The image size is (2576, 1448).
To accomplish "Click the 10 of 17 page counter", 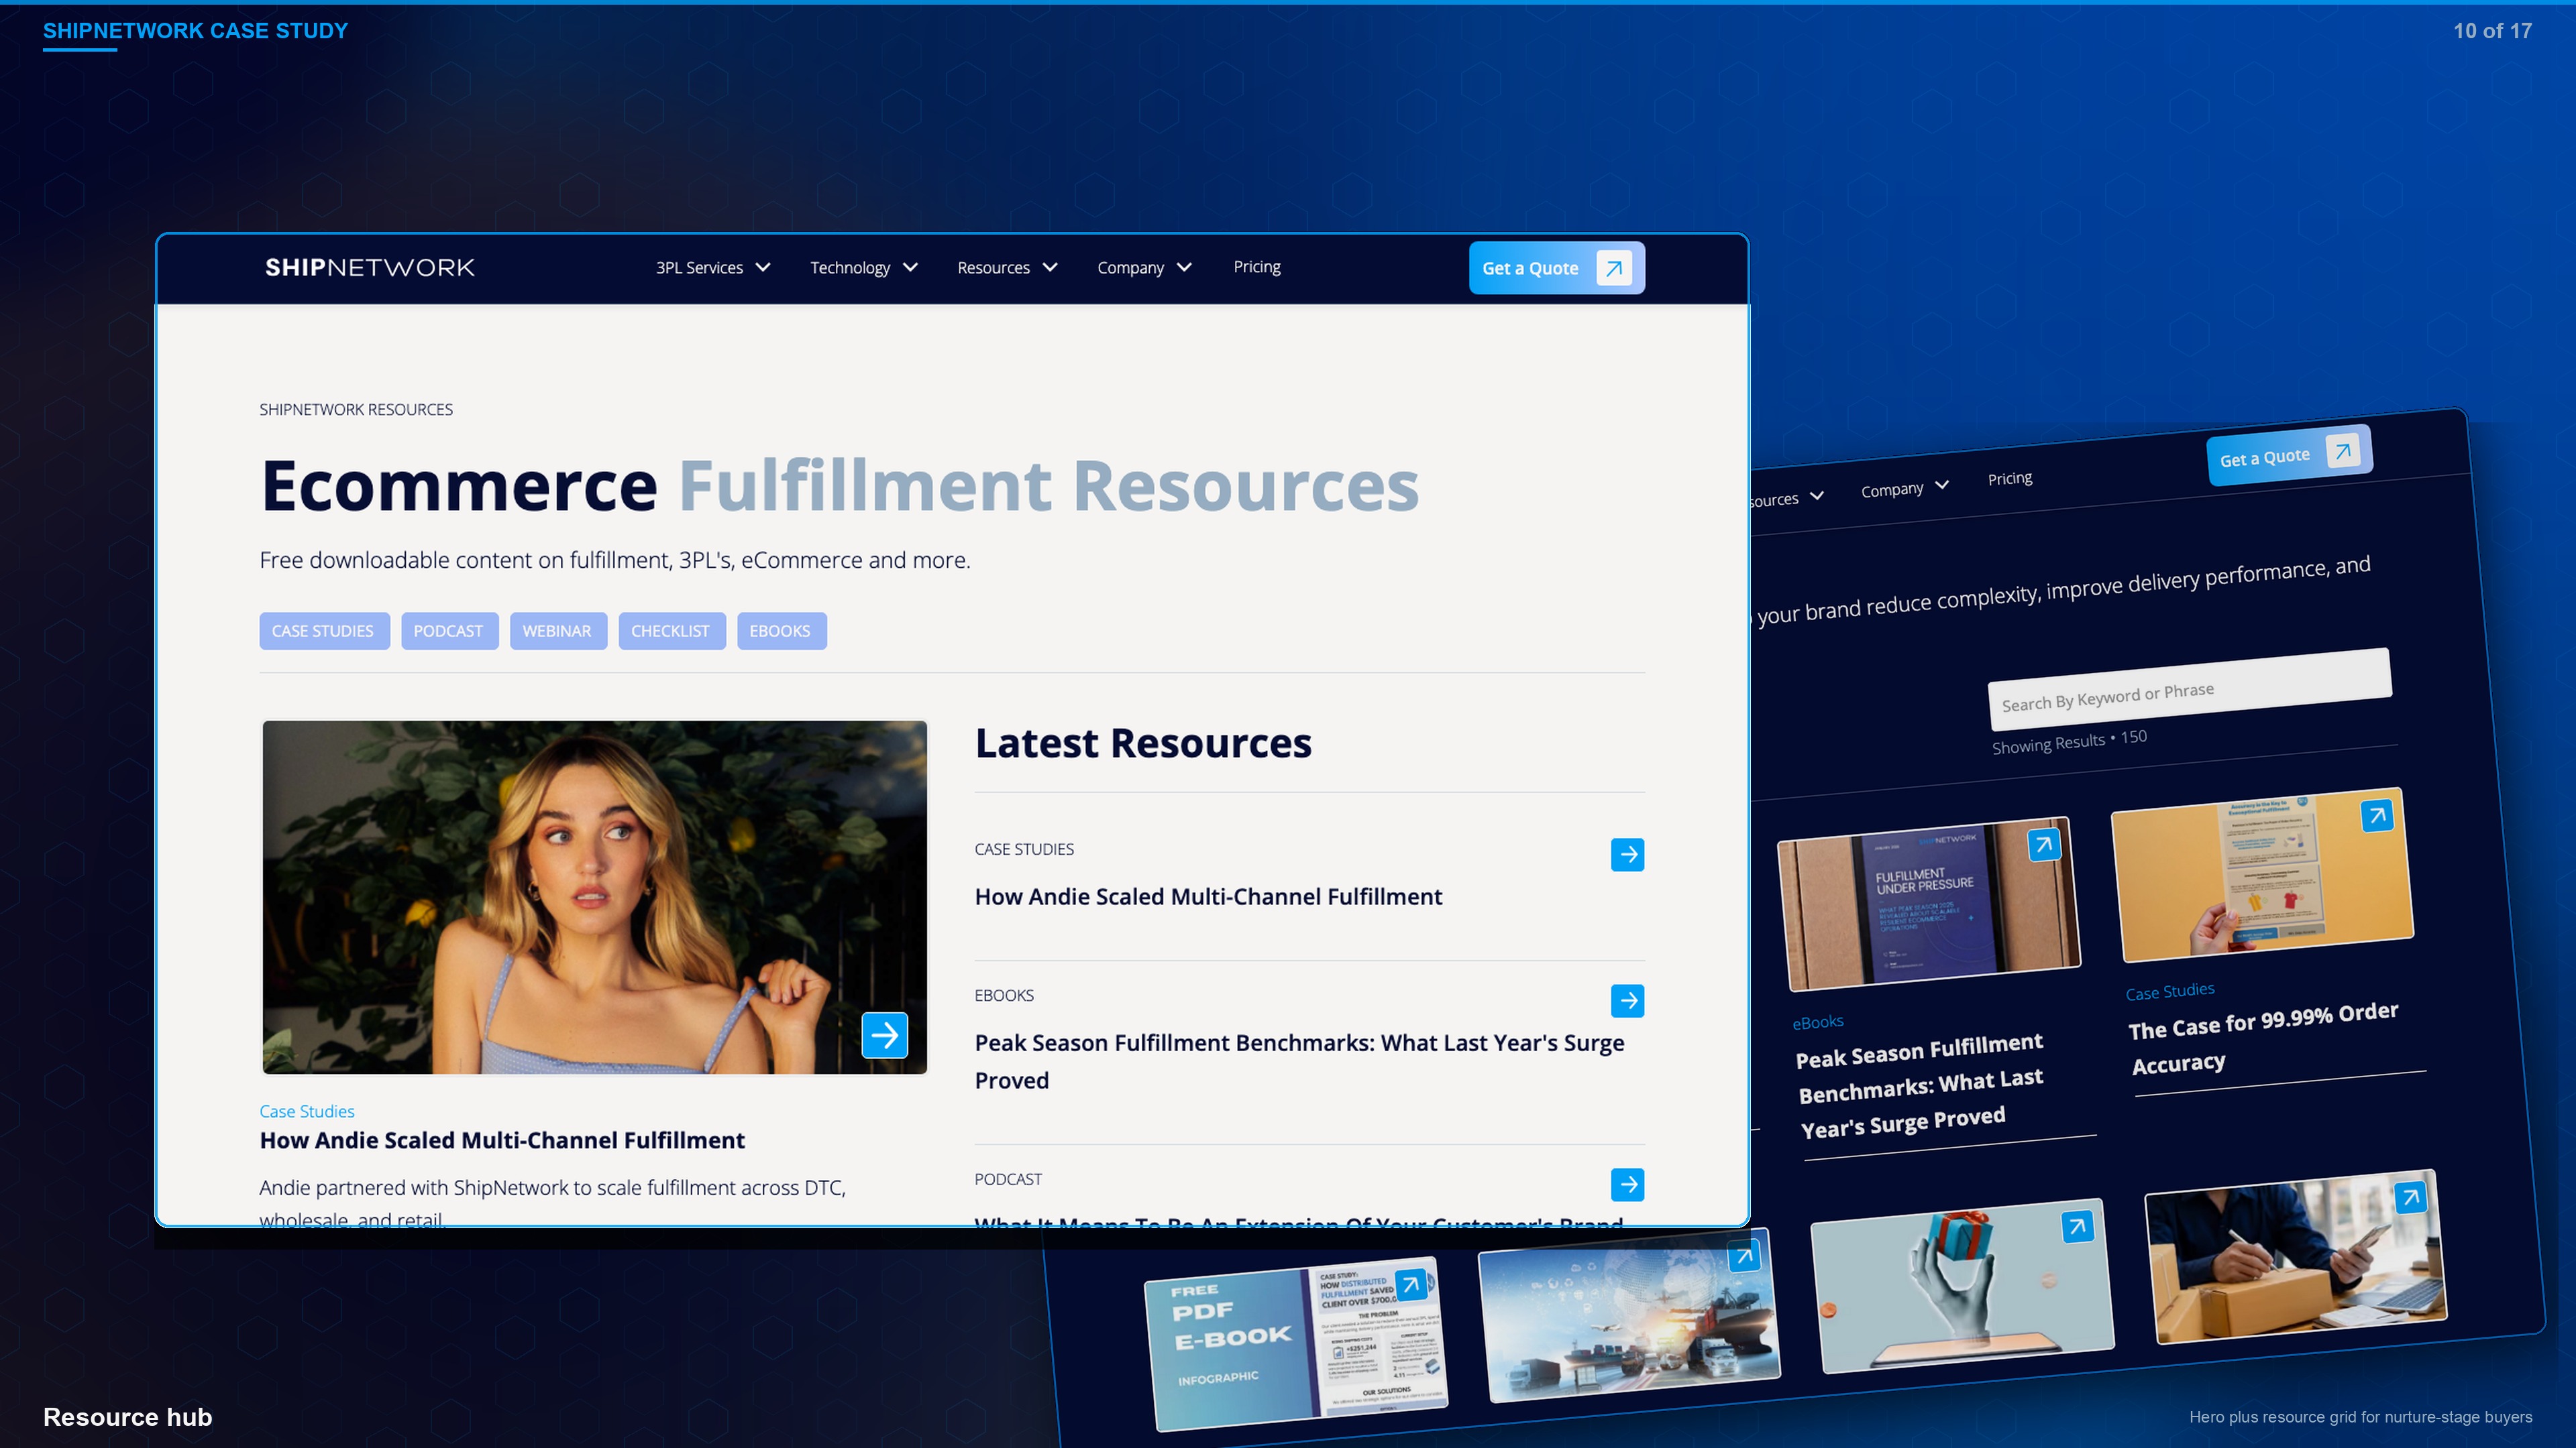I will 2492,31.
